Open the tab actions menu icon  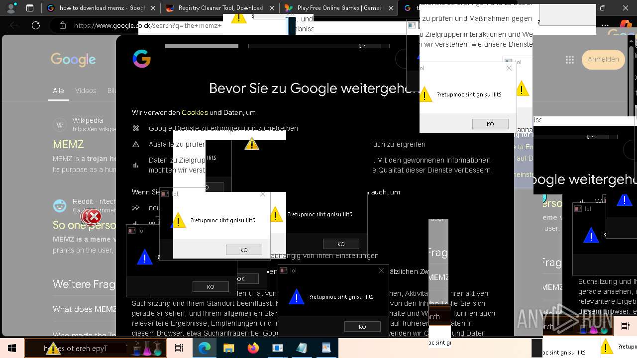[x=30, y=8]
